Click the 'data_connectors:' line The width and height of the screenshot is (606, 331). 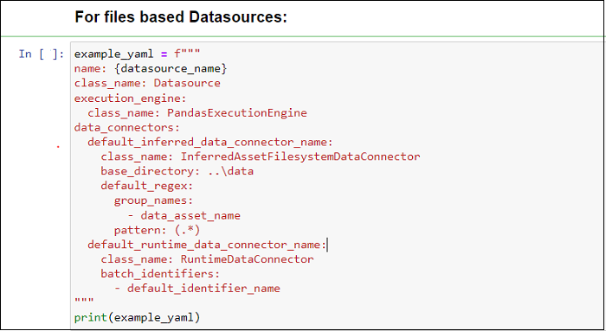click(127, 128)
